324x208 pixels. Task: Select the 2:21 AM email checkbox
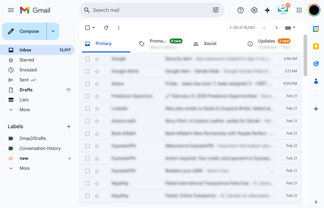(87, 71)
